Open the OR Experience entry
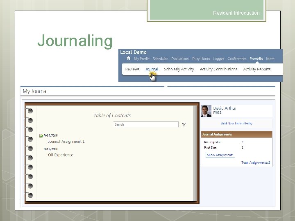The width and height of the screenshot is (295, 221). coord(61,155)
